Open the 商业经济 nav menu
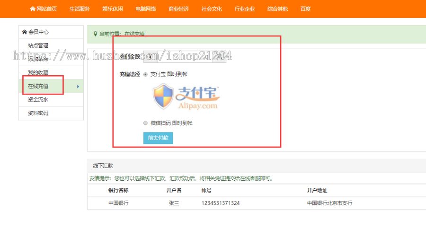 point(178,9)
